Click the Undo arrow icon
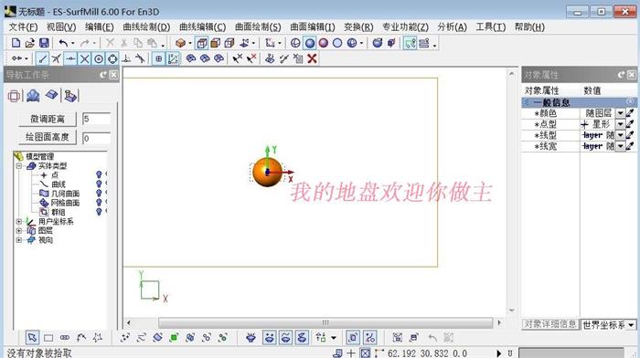Screen dimensions: 640x358 63,43
